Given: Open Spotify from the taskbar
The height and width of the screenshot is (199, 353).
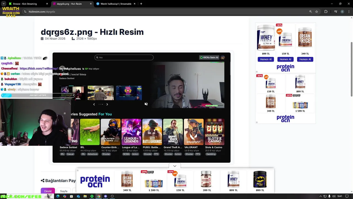Looking at the screenshot, I should 92,196.
